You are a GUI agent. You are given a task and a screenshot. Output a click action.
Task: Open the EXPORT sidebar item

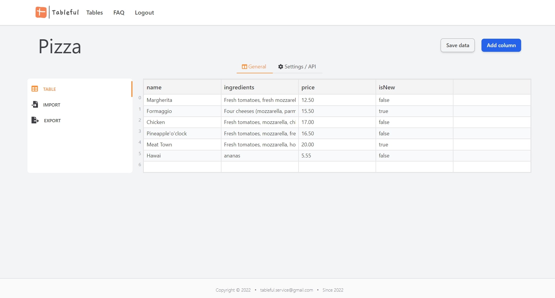click(x=80, y=120)
